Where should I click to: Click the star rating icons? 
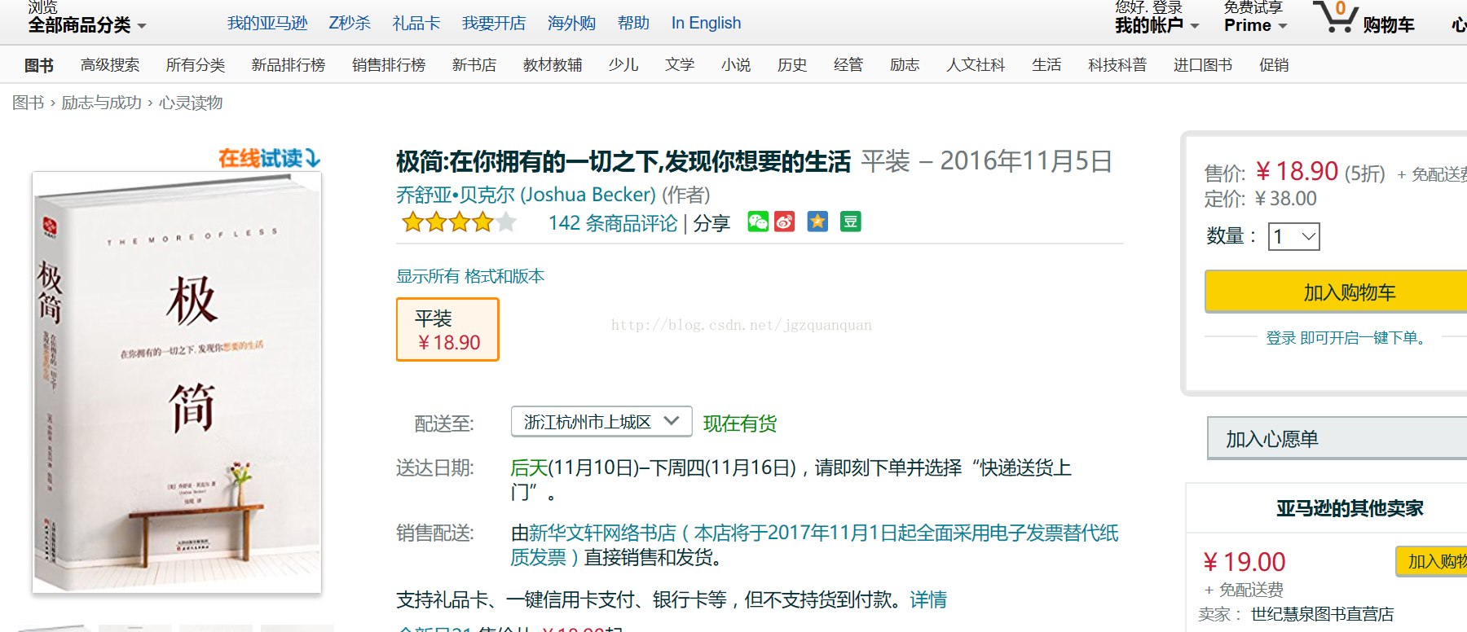(459, 222)
